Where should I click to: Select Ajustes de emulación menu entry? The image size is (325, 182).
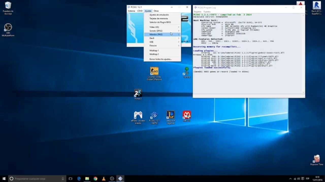(162, 15)
